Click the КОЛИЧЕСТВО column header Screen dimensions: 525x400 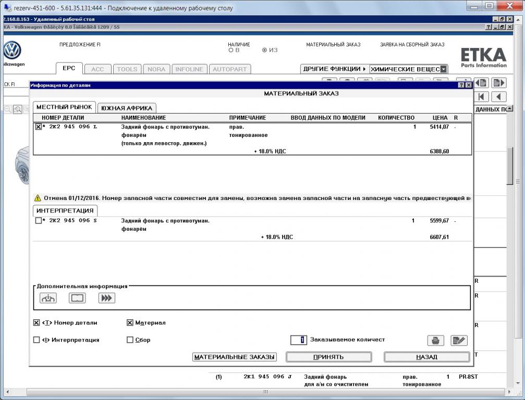click(x=396, y=118)
